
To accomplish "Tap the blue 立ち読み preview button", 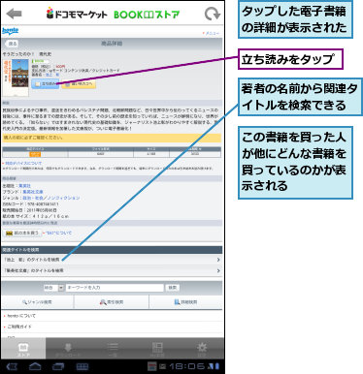I will tap(46, 84).
